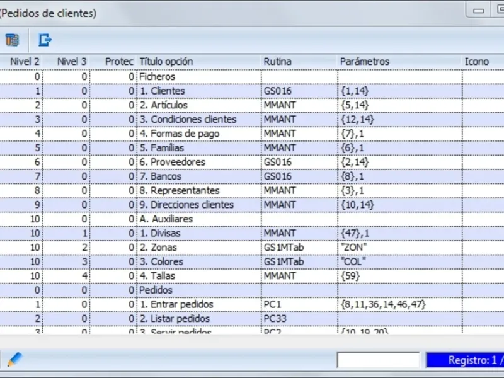Click the exit arrow toolbar icon

45,40
